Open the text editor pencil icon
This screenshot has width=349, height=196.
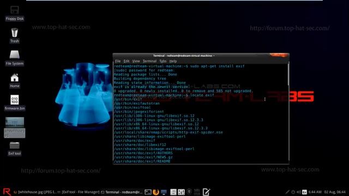(x=206, y=192)
